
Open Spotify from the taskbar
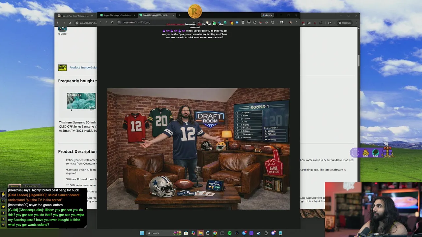(229, 233)
